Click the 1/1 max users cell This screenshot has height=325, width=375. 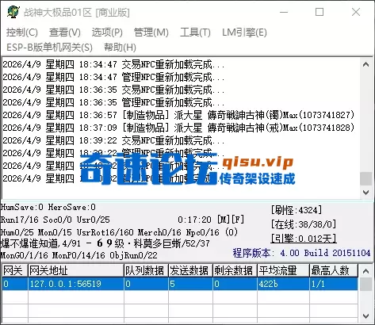coord(334,284)
